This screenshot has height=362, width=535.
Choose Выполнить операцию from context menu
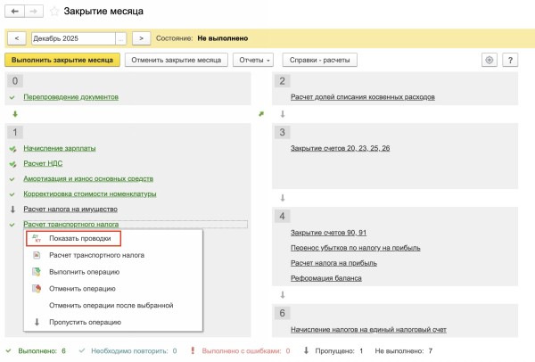click(x=85, y=272)
